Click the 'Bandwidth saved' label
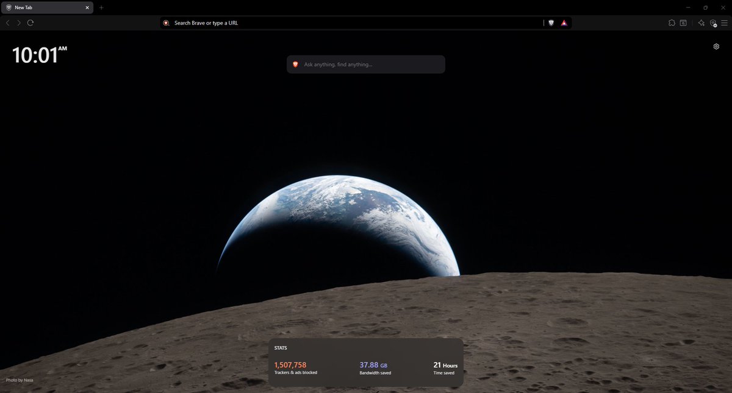 [375, 372]
